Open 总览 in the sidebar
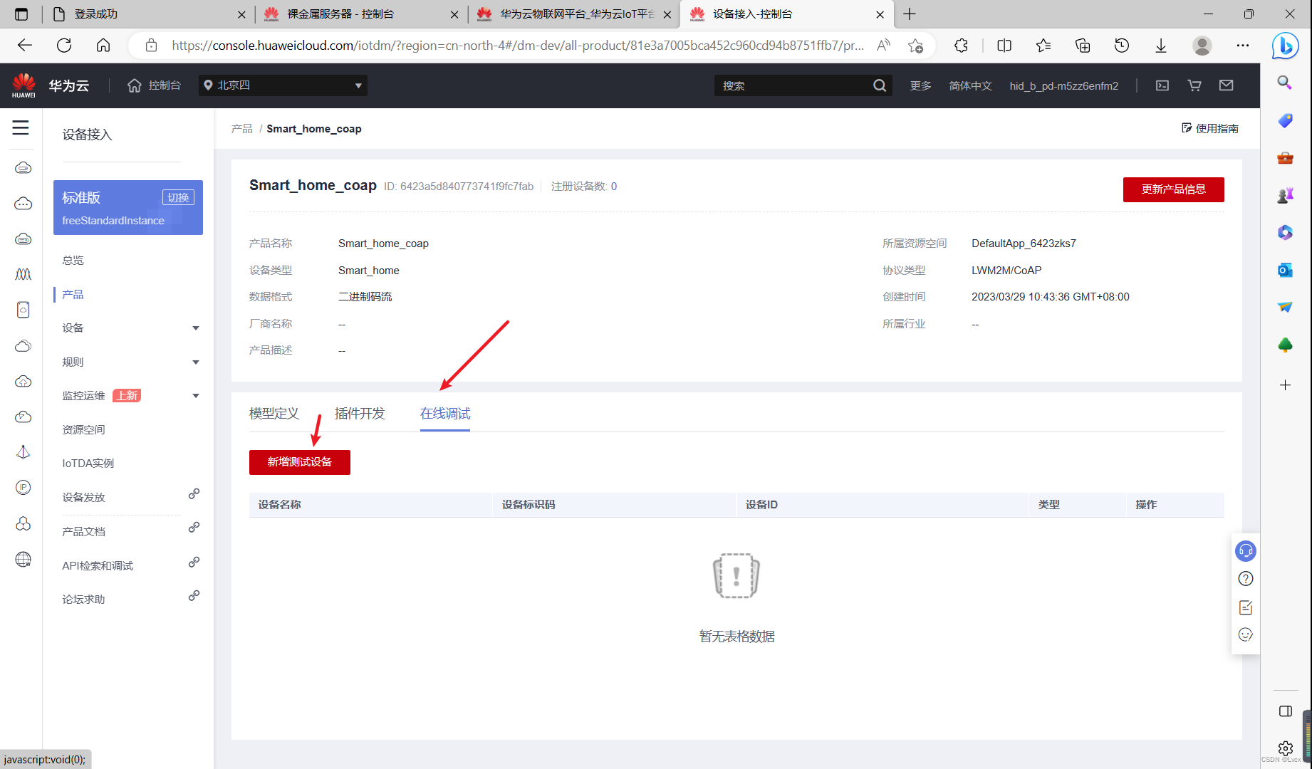Screen dimensions: 1312x769 (73, 261)
